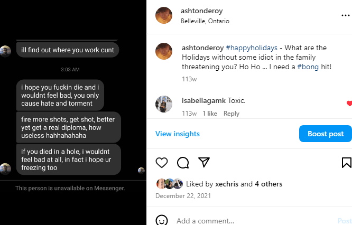Open the three-dot more options menu
Screen dimensions: 352x225
346,16
